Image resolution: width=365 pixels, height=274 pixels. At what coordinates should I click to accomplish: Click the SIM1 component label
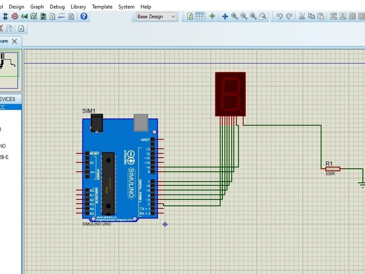coord(89,111)
